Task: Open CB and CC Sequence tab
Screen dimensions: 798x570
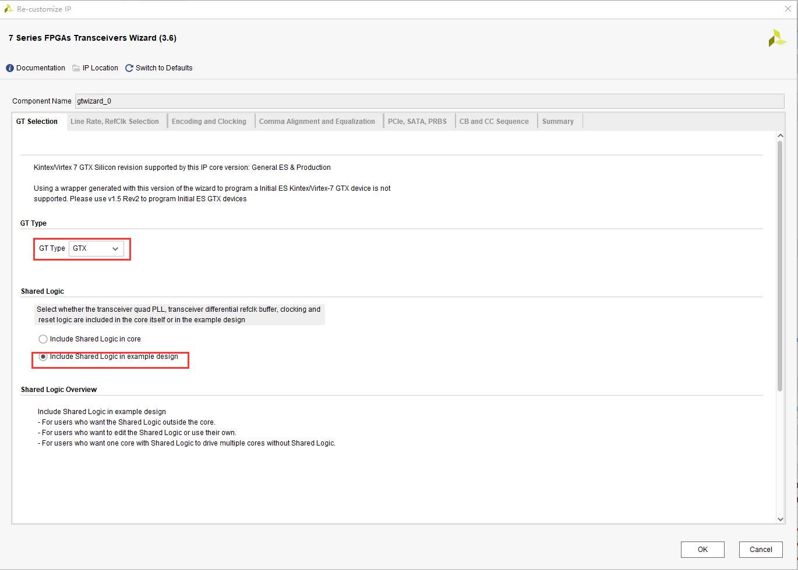Action: pyautogui.click(x=494, y=122)
